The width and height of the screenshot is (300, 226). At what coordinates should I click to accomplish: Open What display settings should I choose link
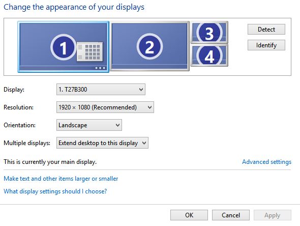coord(55,191)
